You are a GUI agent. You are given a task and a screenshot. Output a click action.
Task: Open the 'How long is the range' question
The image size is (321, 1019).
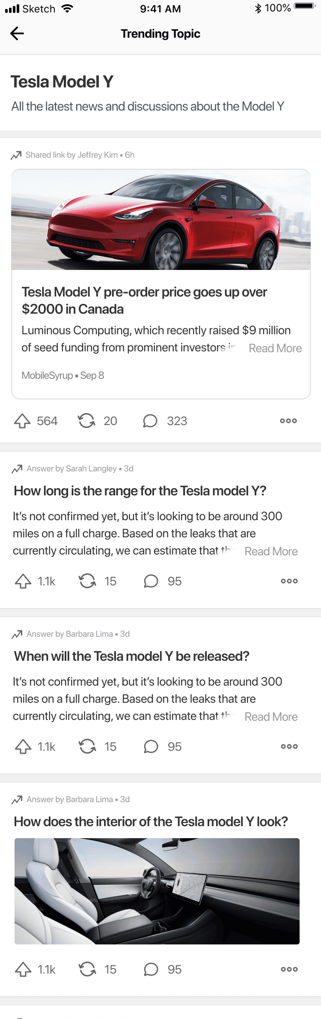tap(140, 491)
